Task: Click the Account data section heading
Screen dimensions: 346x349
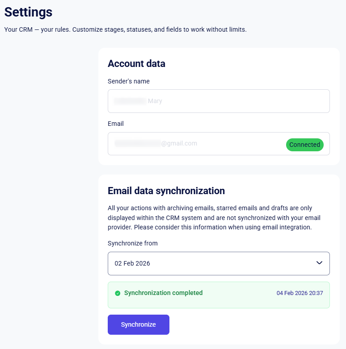Action: pyautogui.click(x=136, y=63)
